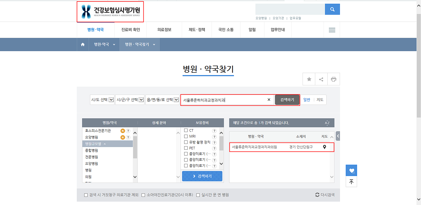This screenshot has height=205, width=421.
Task: Open the hamburger full menu icon
Action: [332, 30]
